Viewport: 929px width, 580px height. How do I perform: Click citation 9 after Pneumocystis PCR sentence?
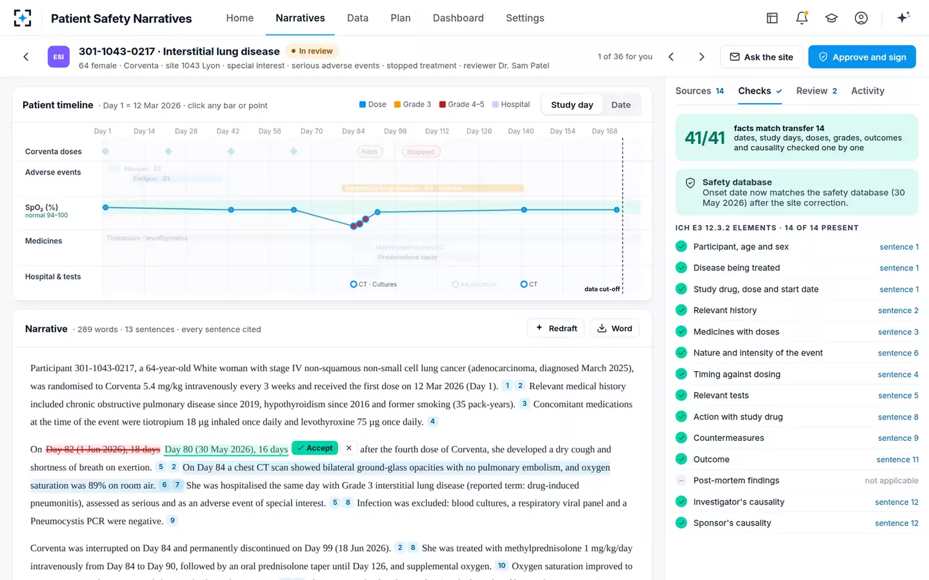coord(172,521)
